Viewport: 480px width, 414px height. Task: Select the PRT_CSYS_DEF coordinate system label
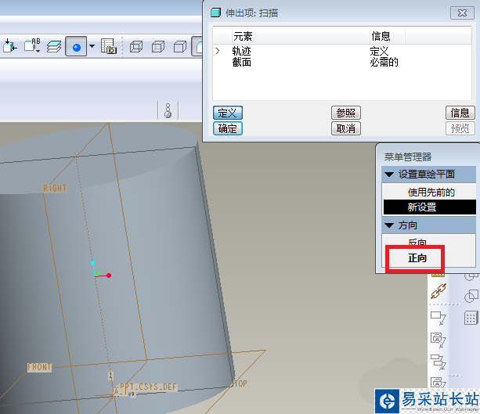[148, 387]
